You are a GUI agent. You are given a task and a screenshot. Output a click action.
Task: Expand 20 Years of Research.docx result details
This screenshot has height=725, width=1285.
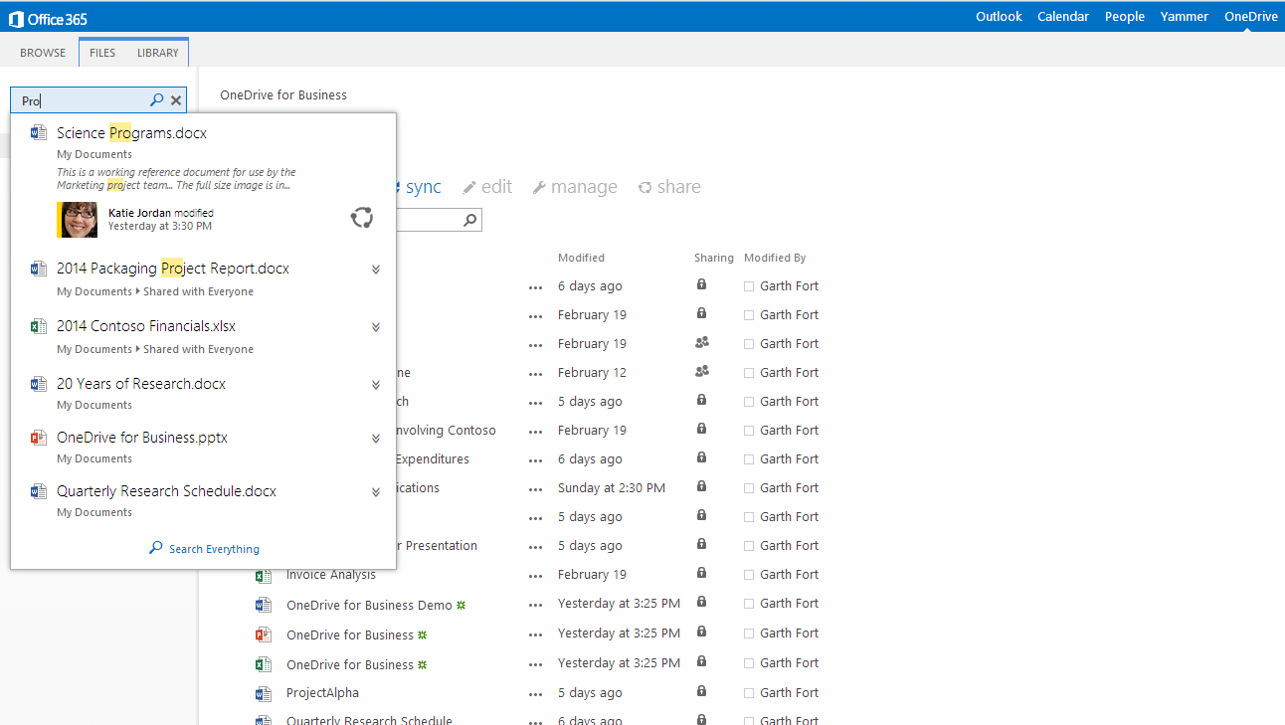pos(376,385)
